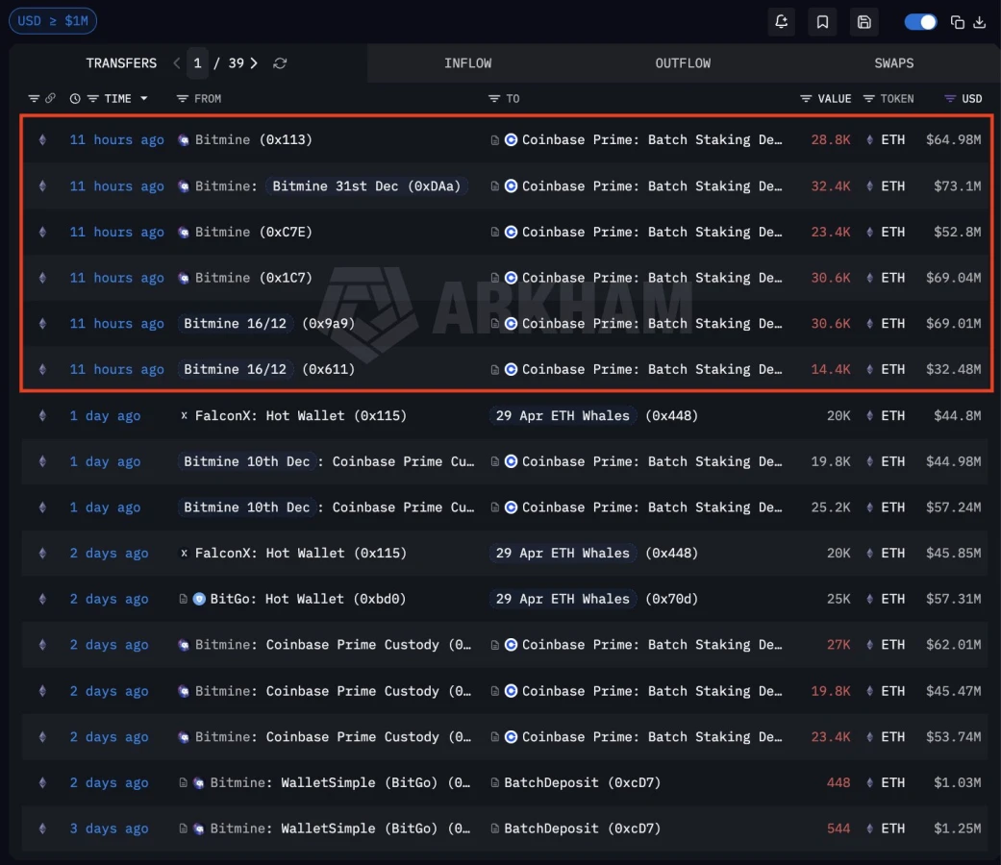Copy data using the copy icon
1001x865 pixels.
coord(957,22)
